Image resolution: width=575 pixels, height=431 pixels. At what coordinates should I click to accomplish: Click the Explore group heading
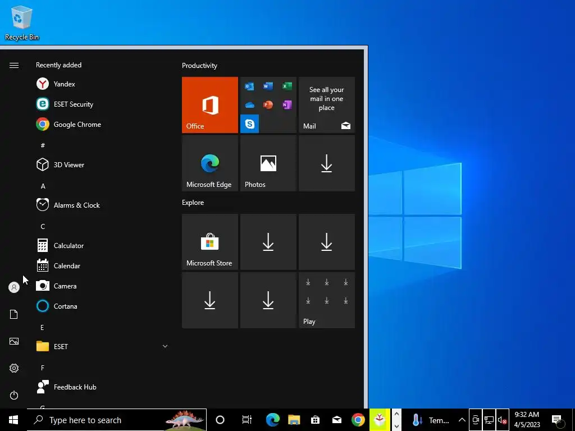pyautogui.click(x=193, y=202)
